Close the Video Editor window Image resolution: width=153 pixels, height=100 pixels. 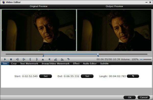(x=150, y=2)
